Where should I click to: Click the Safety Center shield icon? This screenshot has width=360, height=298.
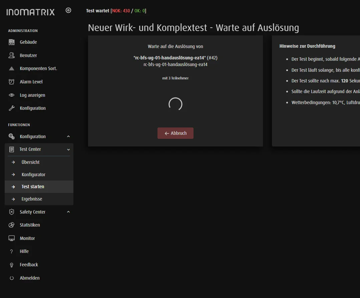(x=12, y=212)
